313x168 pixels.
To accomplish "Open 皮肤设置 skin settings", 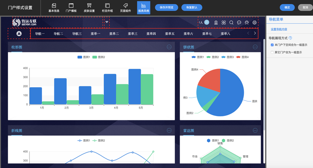I will [89, 7].
